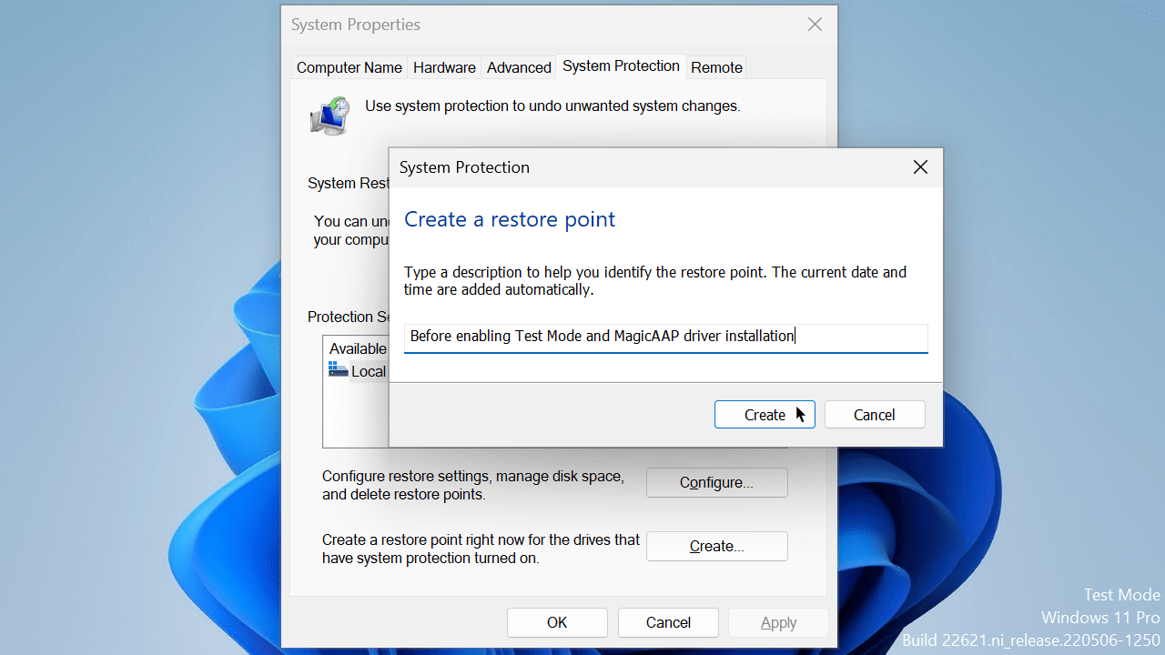Click the System Protection dialog title bar
This screenshot has height=655, width=1165.
pyautogui.click(x=637, y=167)
